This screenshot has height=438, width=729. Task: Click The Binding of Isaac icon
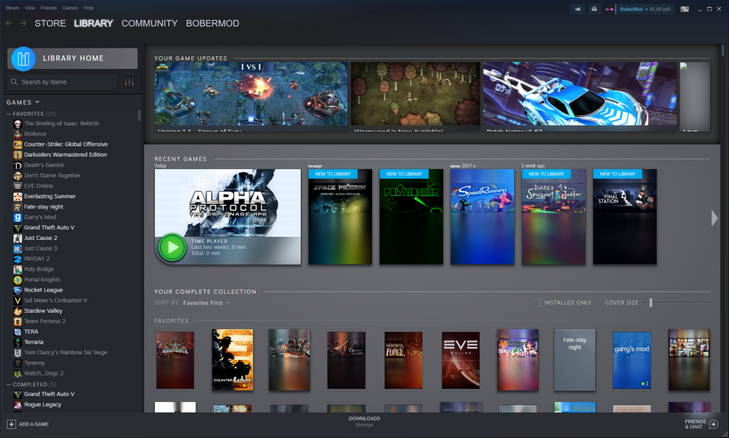coord(18,124)
